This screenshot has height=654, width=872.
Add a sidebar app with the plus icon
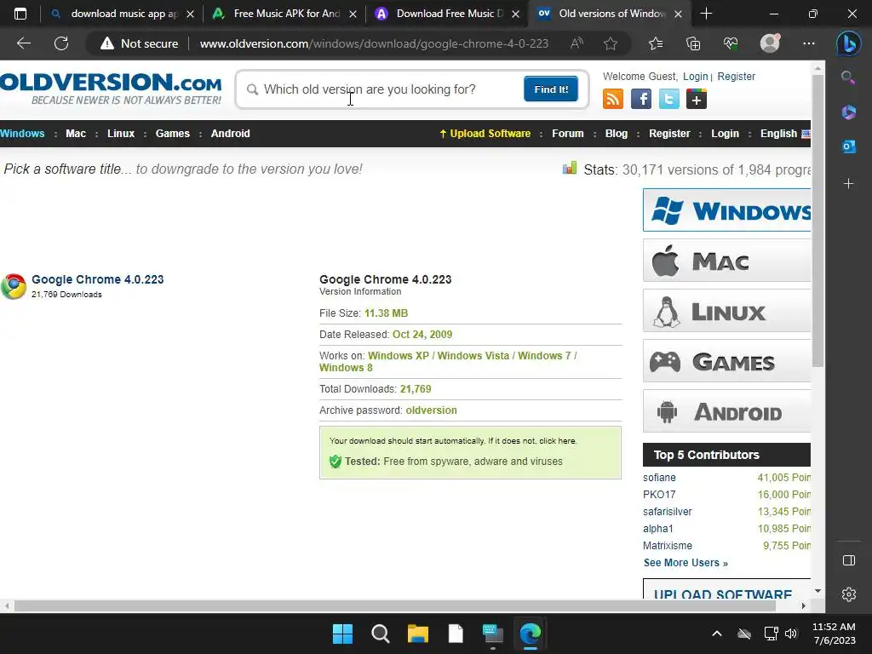[848, 184]
